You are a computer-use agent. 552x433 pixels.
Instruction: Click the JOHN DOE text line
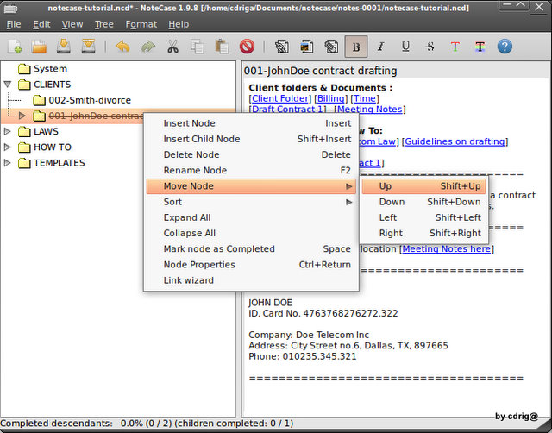click(270, 303)
